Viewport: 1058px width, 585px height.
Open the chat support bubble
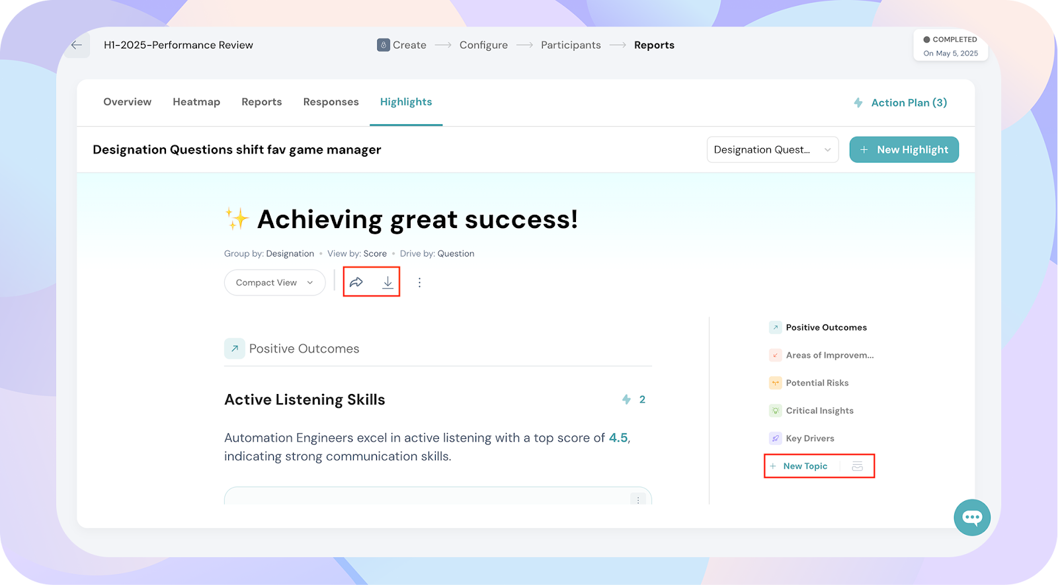[x=972, y=517]
